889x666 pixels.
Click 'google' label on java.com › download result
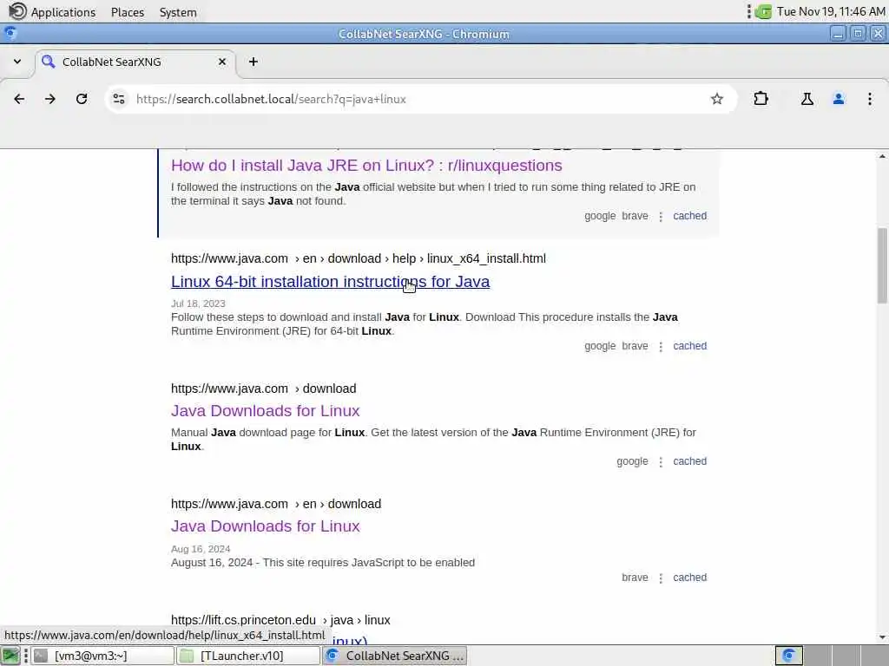click(x=632, y=461)
